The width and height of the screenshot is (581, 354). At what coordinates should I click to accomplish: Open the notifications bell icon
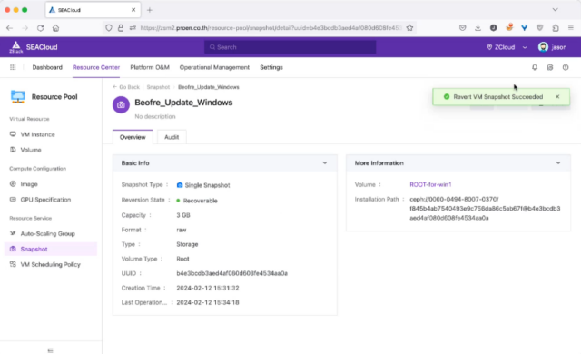pyautogui.click(x=535, y=67)
